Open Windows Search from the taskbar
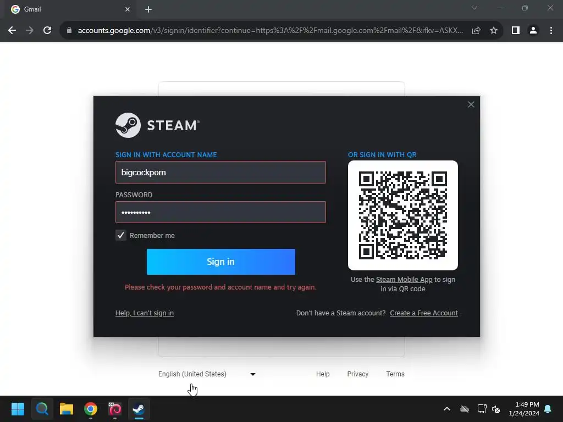This screenshot has width=563, height=422. 42,409
